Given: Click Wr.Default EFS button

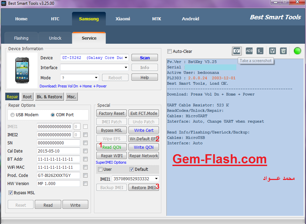Looking at the screenshot, I should pyautogui.click(x=144, y=139).
